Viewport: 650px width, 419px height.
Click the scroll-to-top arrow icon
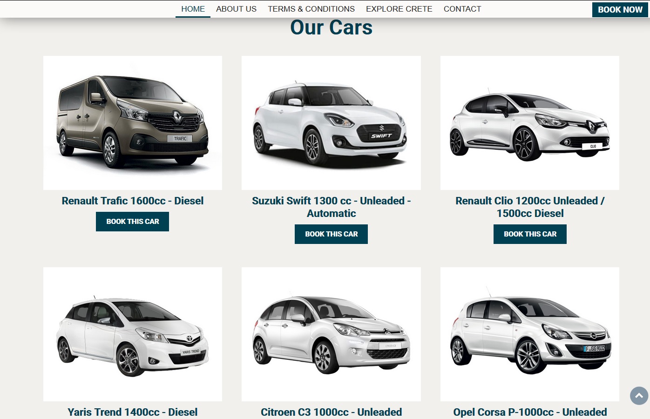click(639, 396)
